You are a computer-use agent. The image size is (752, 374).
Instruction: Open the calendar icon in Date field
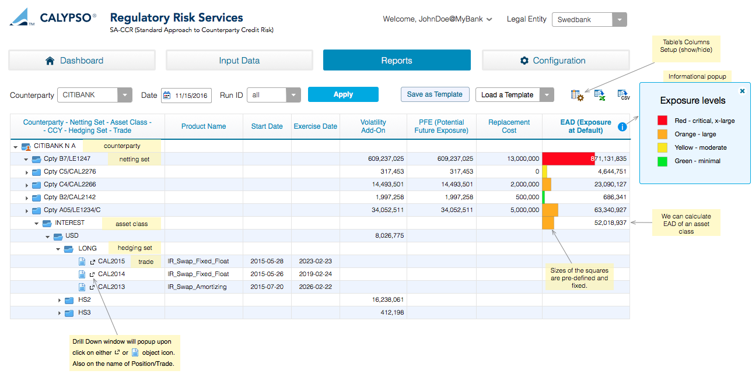(x=167, y=95)
